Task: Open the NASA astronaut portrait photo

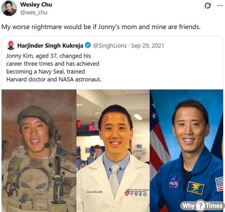Action: [186, 151]
